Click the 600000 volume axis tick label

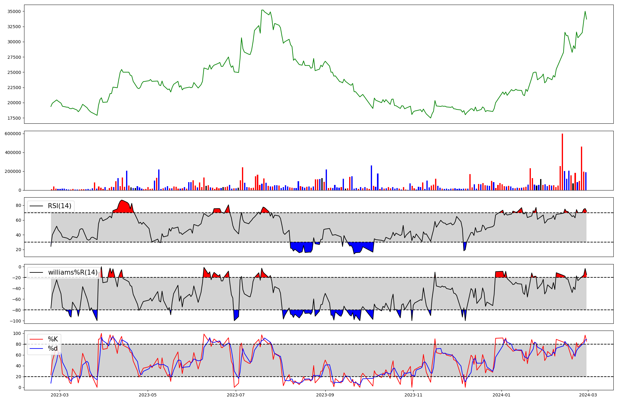click(13, 134)
